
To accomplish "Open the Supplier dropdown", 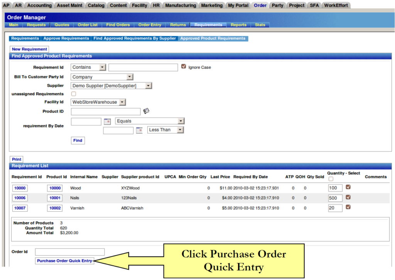I will coord(111,86).
